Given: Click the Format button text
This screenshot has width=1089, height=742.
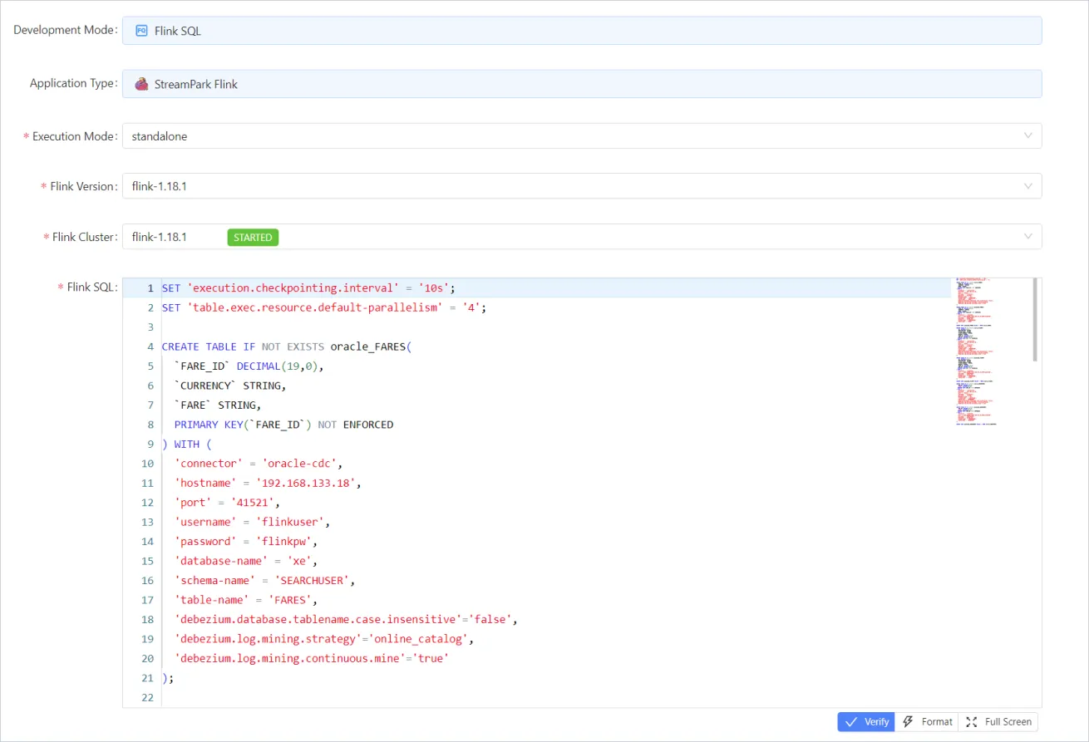Looking at the screenshot, I should pos(937,721).
